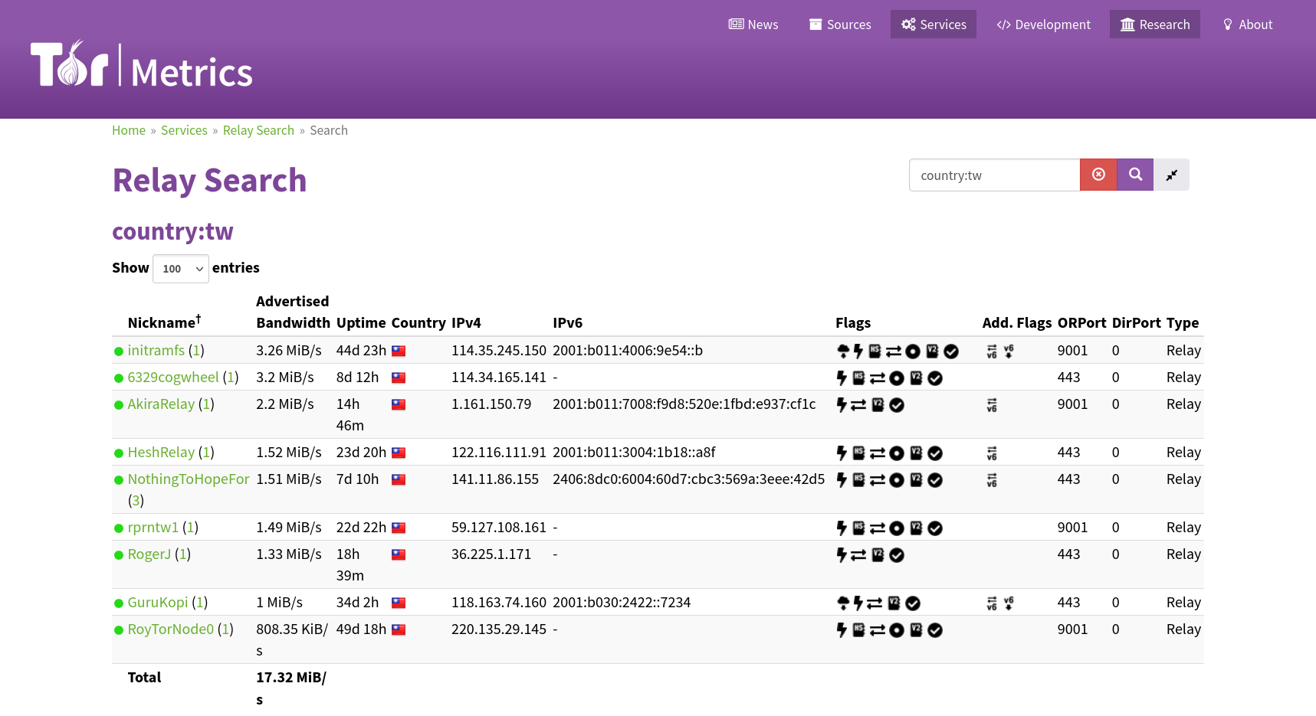Open relay details for initramfs
1316x716 pixels.
pyautogui.click(x=156, y=350)
